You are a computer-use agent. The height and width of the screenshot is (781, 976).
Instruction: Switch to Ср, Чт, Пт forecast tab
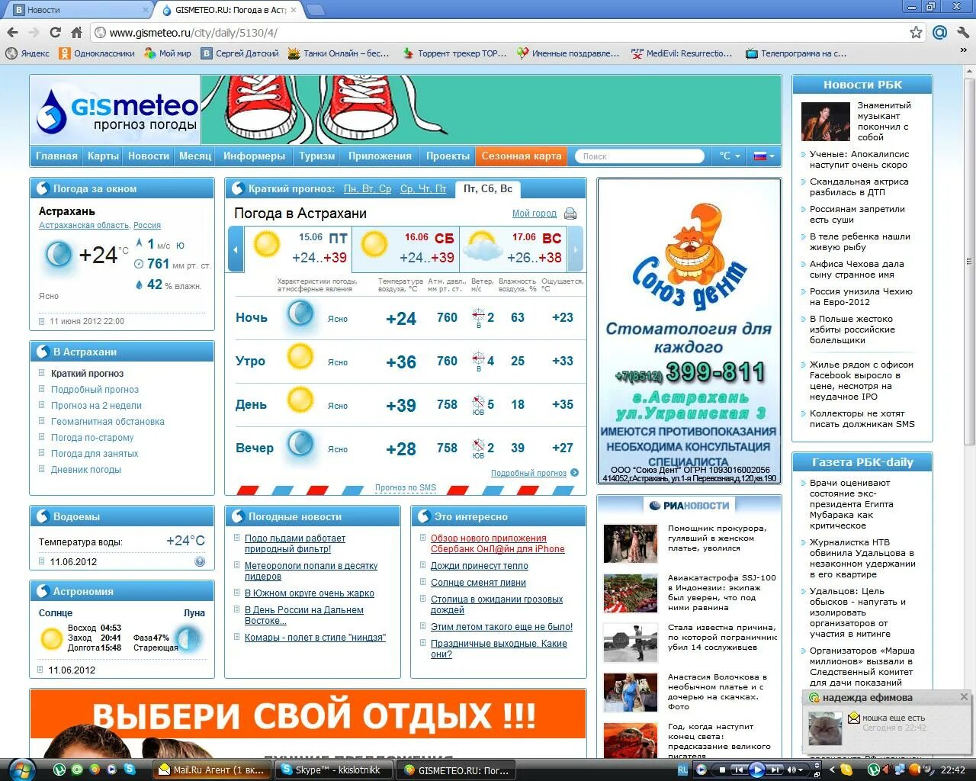click(423, 188)
